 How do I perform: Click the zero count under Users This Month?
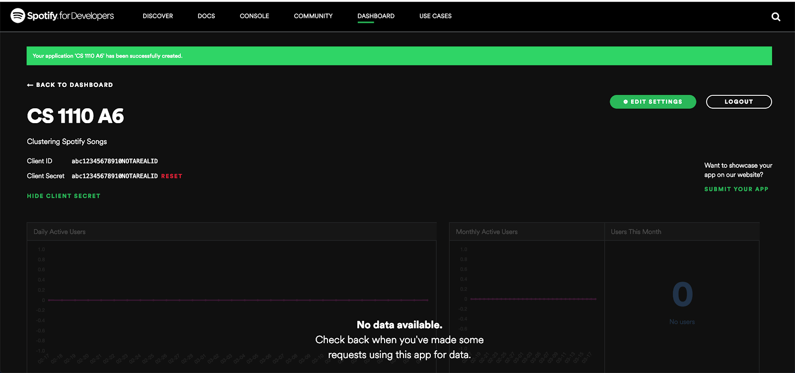[x=682, y=295]
